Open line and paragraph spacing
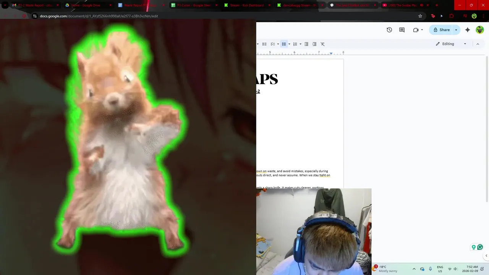 coord(264,44)
